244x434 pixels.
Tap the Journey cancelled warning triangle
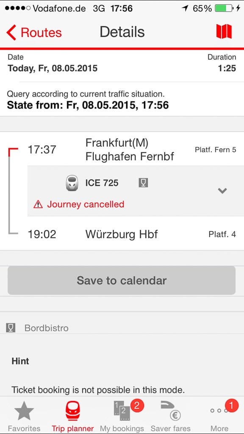click(38, 205)
